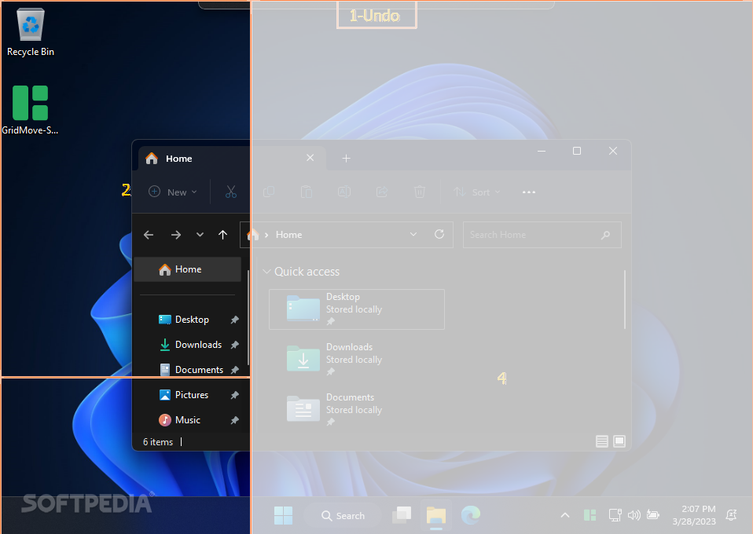
Task: Launch Microsoft Edge from the taskbar
Action: (x=471, y=515)
